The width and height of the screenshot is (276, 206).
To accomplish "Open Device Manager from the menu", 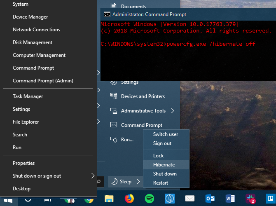I will pyautogui.click(x=30, y=17).
